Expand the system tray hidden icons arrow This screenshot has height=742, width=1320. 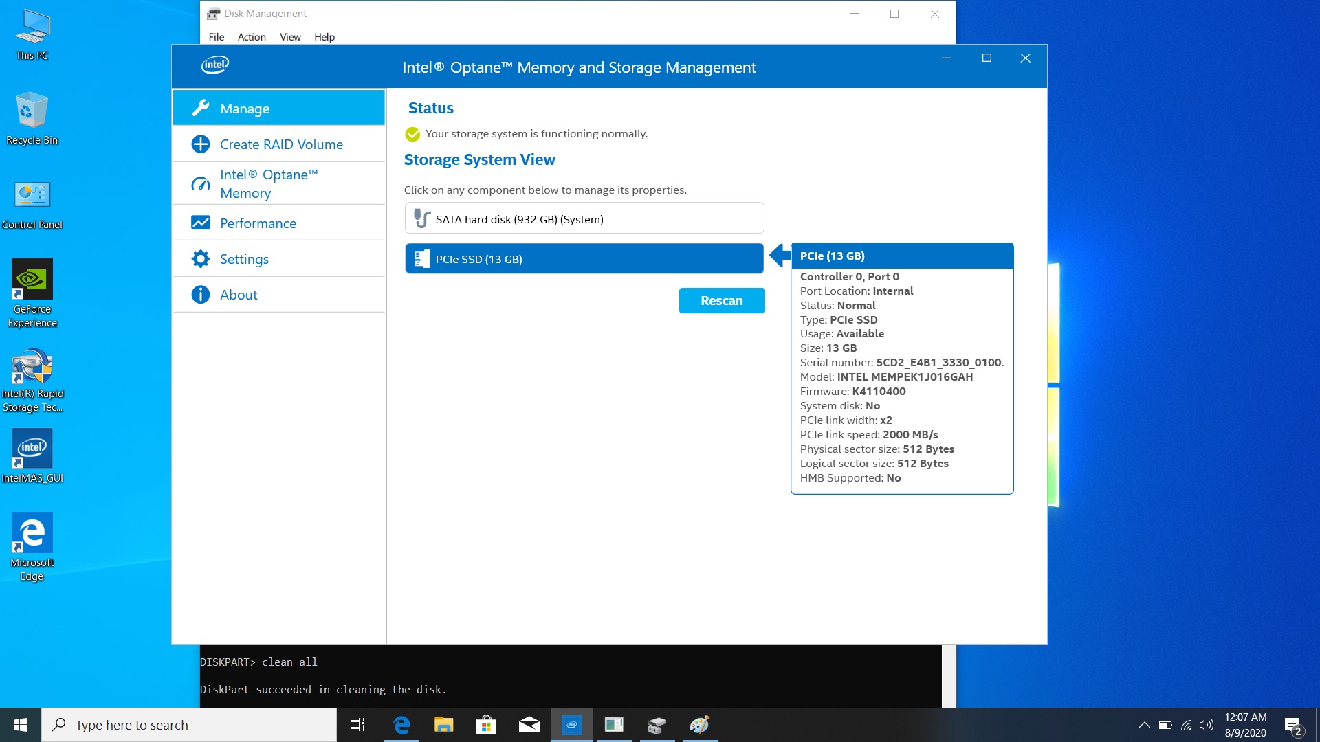1144,725
